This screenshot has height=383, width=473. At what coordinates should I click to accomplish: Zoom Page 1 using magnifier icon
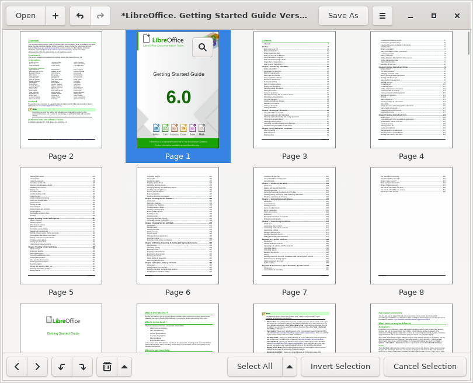tap(203, 47)
